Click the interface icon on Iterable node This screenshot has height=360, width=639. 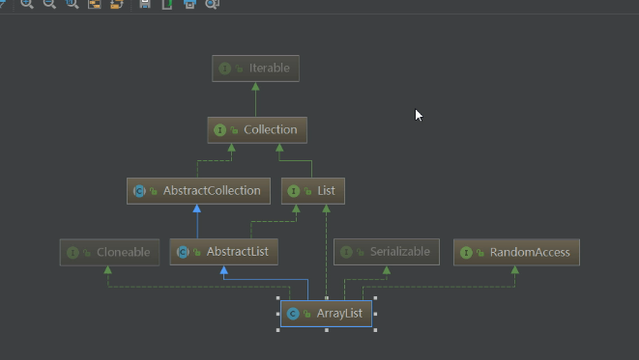pyautogui.click(x=224, y=69)
